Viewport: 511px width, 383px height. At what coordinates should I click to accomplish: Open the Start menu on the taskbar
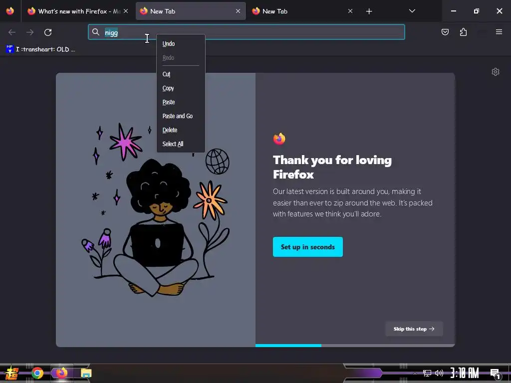[x=11, y=373]
